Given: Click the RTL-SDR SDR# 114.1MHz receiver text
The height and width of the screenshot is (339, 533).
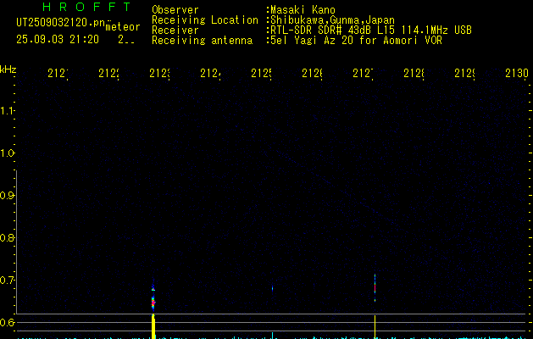Looking at the screenshot, I should [x=371, y=31].
